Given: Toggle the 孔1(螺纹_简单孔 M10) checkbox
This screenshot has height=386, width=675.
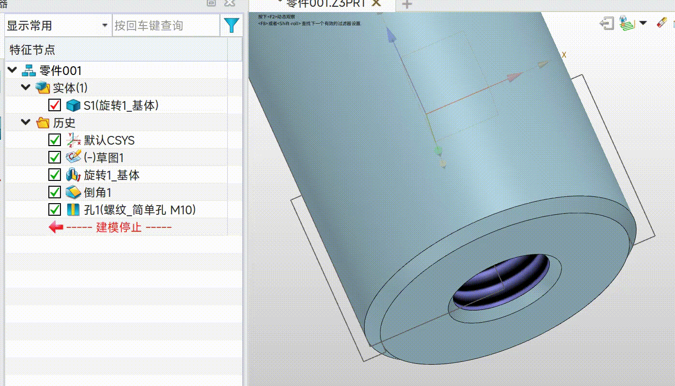Looking at the screenshot, I should 55,210.
